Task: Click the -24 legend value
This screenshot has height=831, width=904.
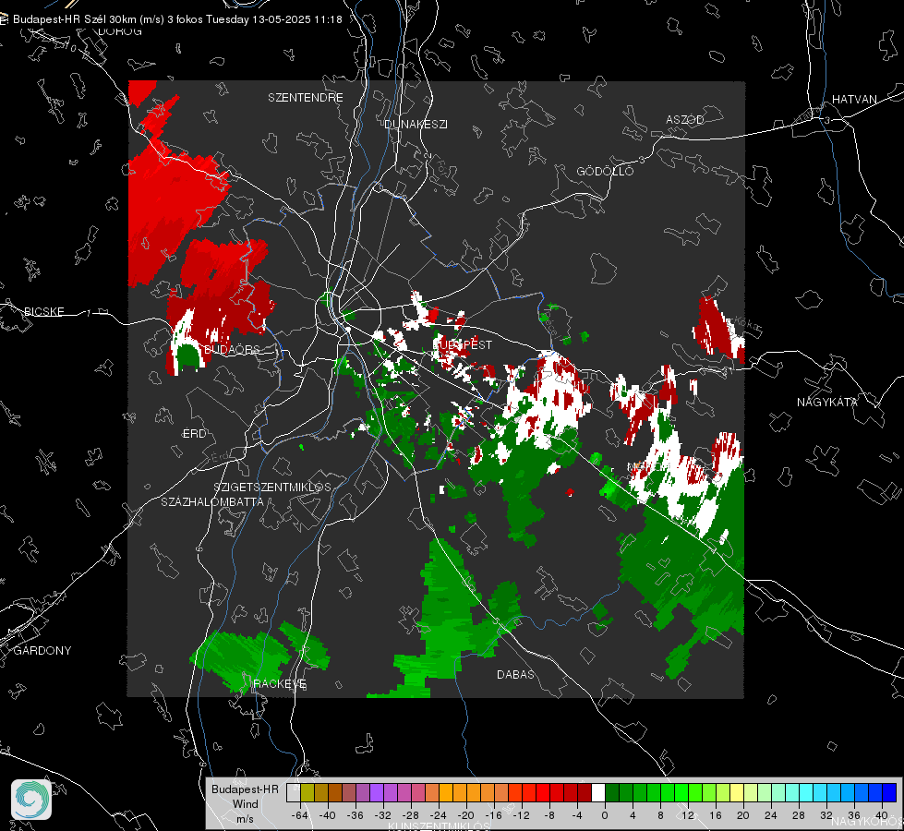Action: [x=439, y=815]
